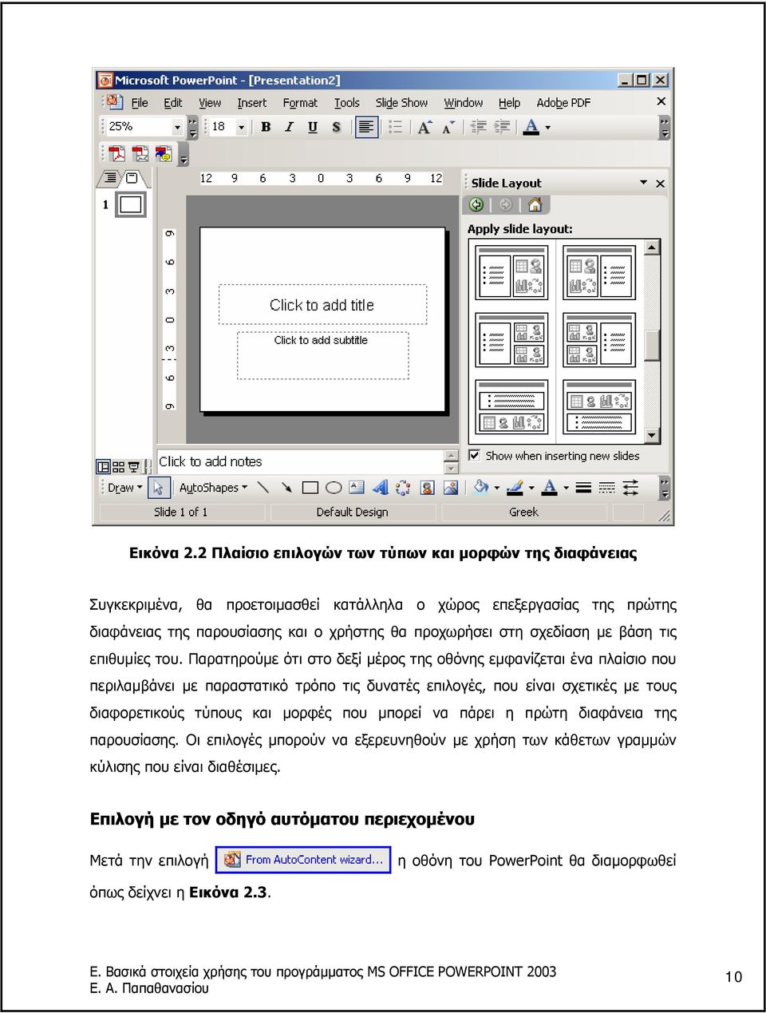
Task: Switch to the Outline tab
Action: tap(110, 178)
